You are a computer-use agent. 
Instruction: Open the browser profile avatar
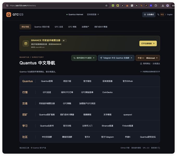168,5
